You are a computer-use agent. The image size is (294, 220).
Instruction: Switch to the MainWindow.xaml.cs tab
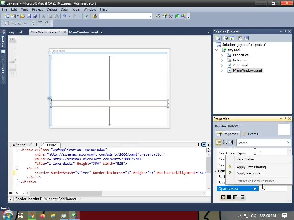[86, 32]
